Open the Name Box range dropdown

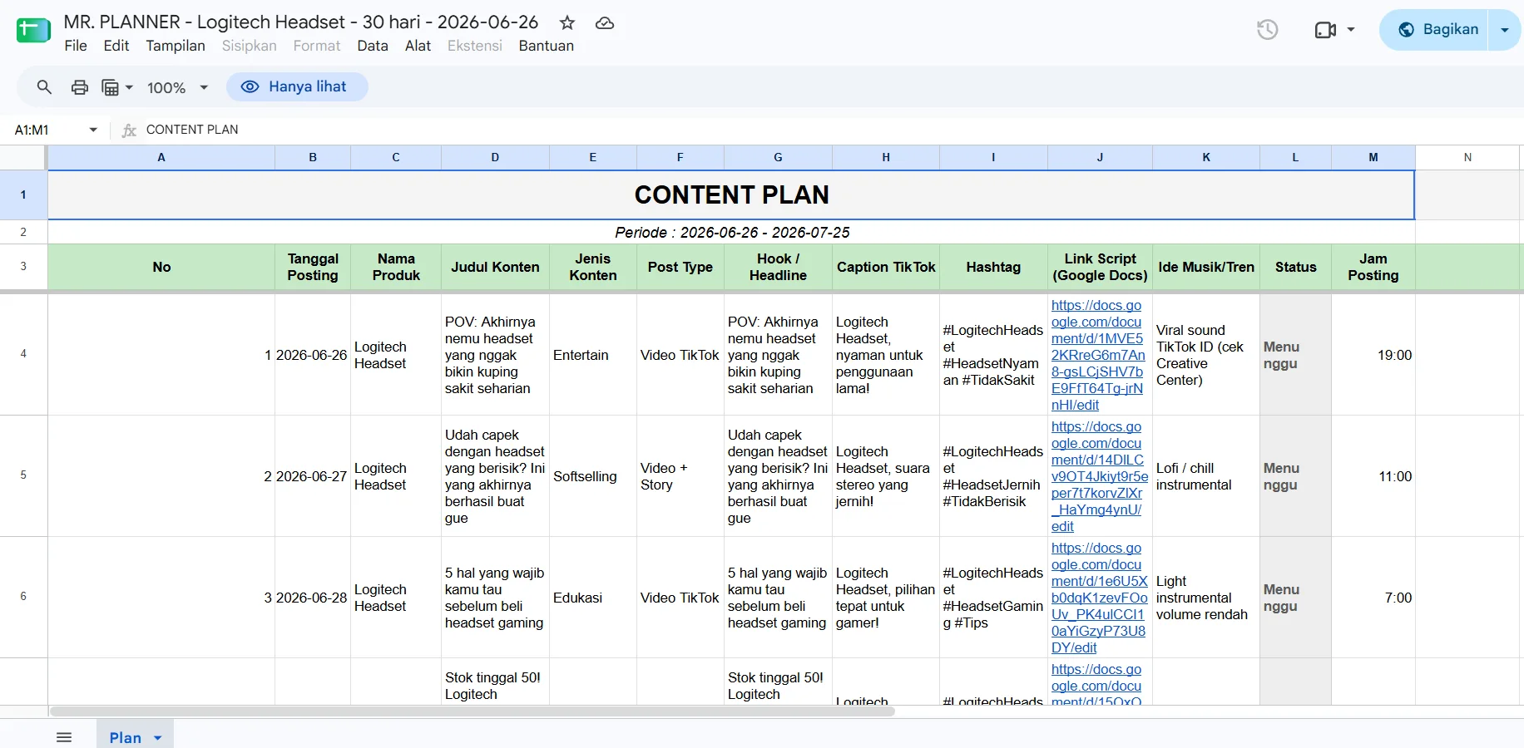point(93,130)
